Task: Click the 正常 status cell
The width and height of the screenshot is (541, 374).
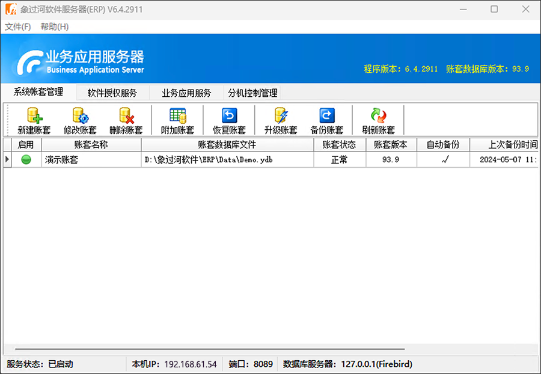Action: coord(340,160)
